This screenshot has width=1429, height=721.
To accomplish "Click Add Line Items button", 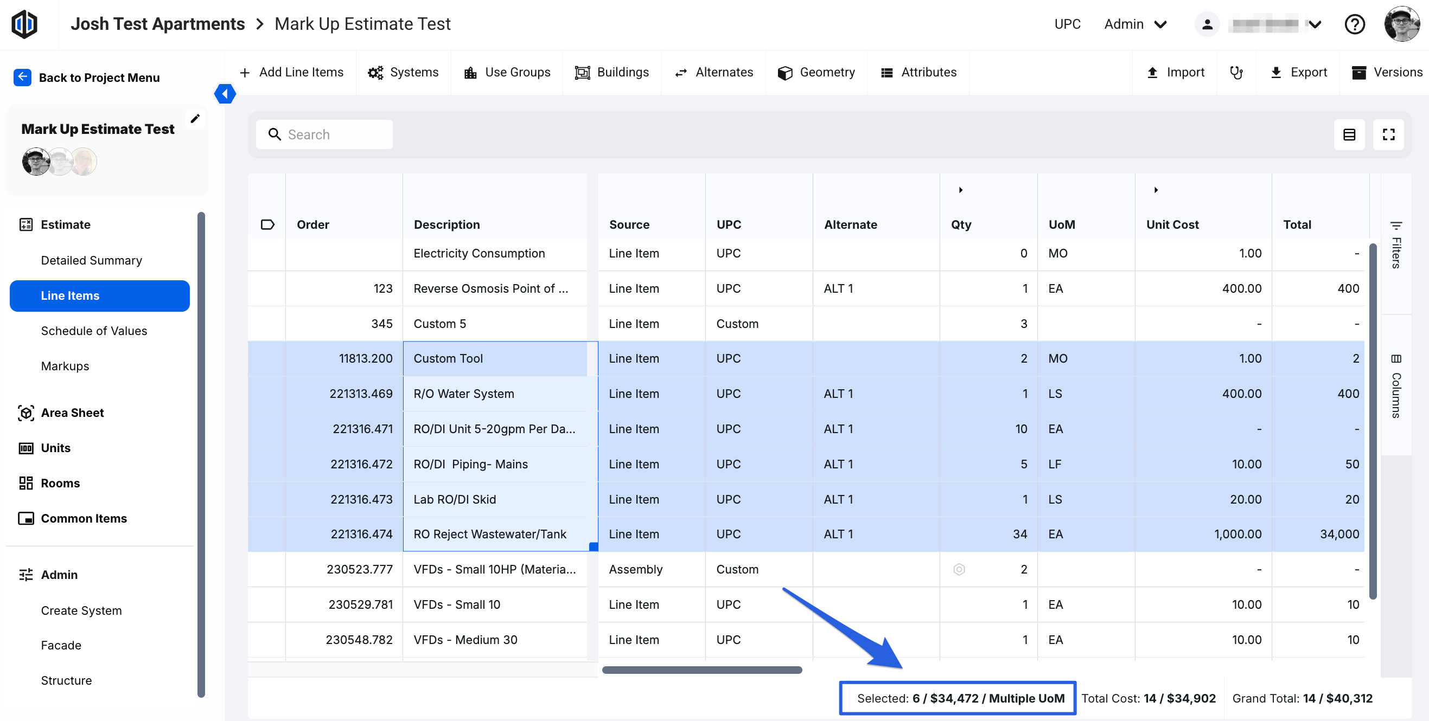I will pos(292,73).
